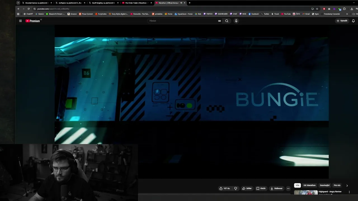Open Squad.buzz – Home bookmark
The width and height of the screenshot is (358, 201).
pos(184,14)
